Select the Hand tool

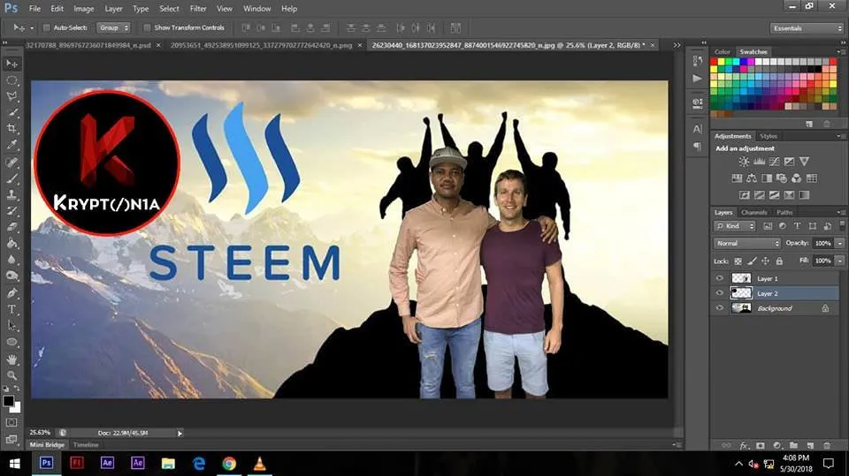tap(11, 359)
